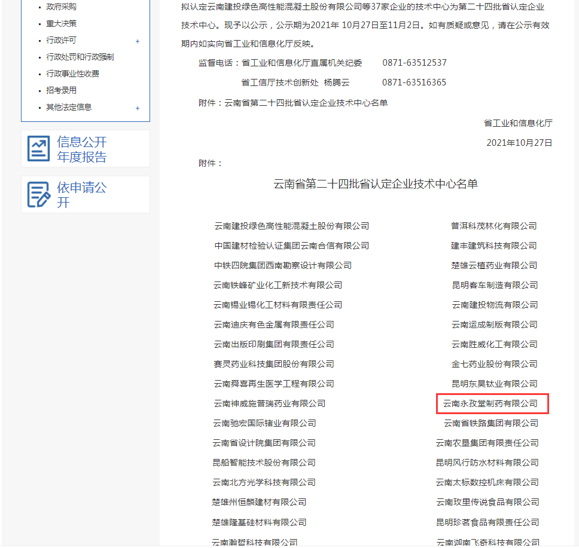
Task: Click the highlighted 云南永孜堂制药有限公司 entry
Action: pyautogui.click(x=490, y=403)
